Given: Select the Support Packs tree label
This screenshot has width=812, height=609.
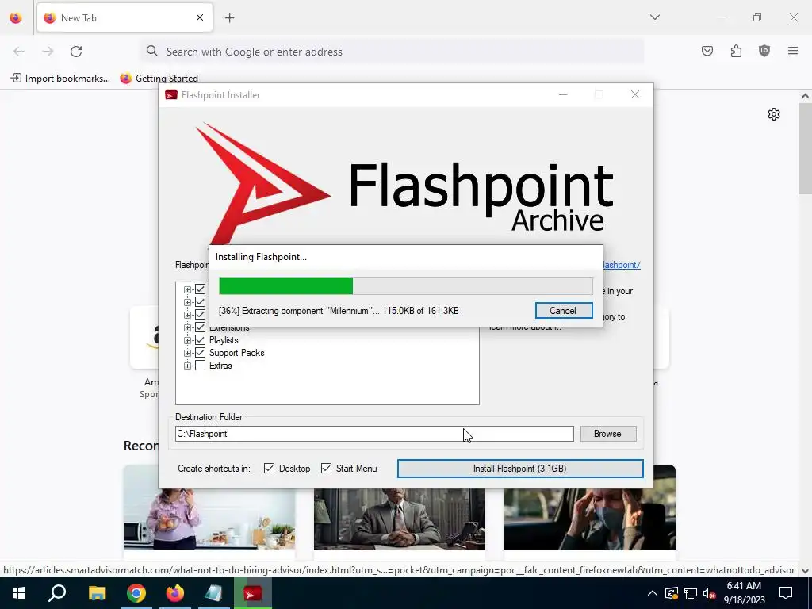Looking at the screenshot, I should point(236,353).
